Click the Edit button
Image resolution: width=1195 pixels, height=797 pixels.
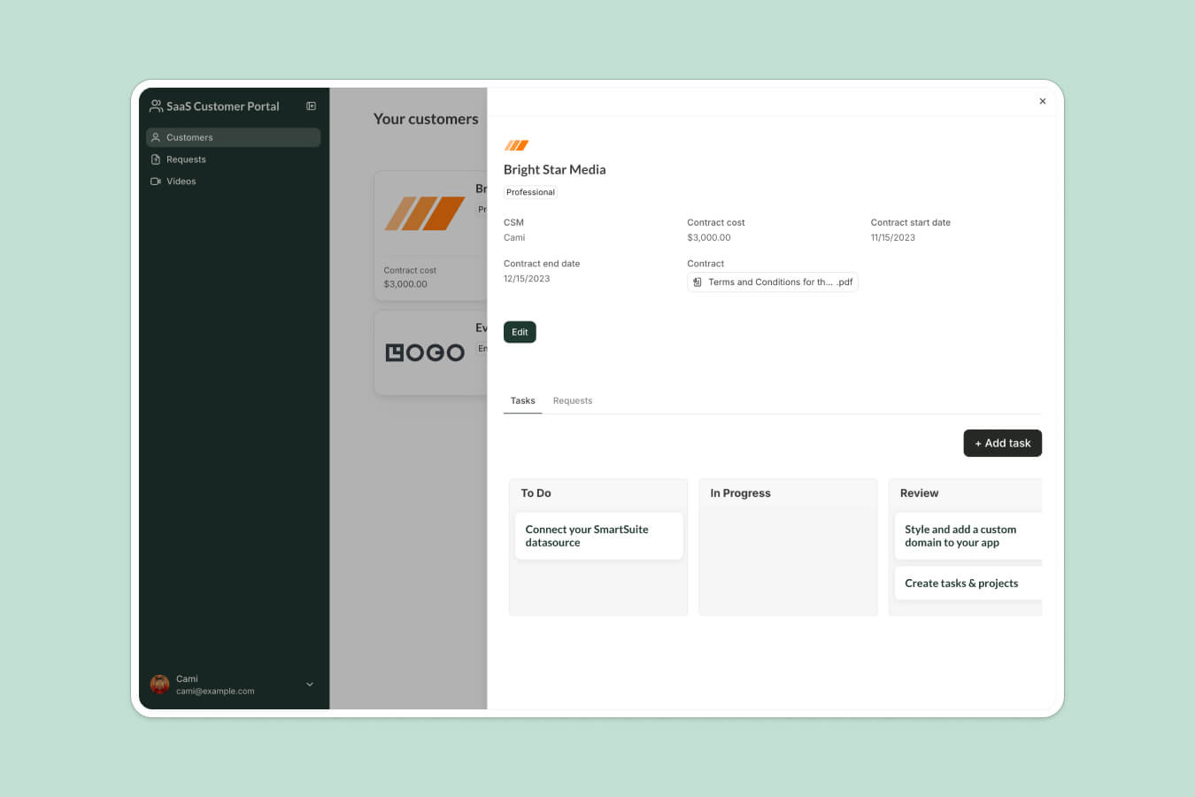(520, 332)
